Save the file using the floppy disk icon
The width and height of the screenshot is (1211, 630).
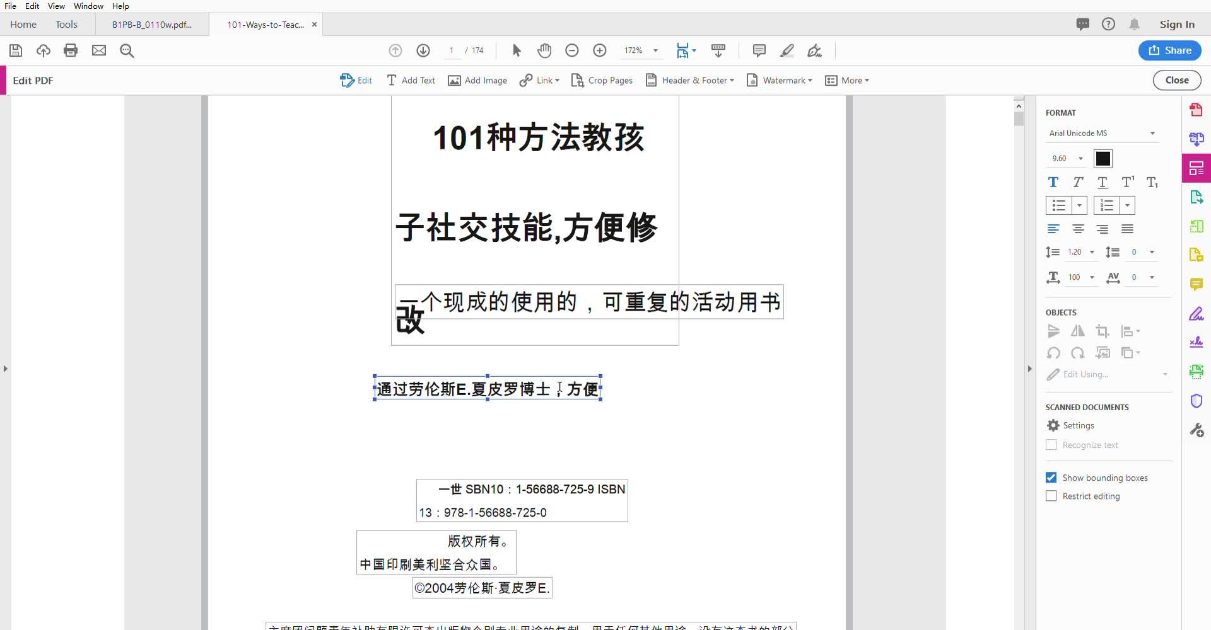coord(16,50)
